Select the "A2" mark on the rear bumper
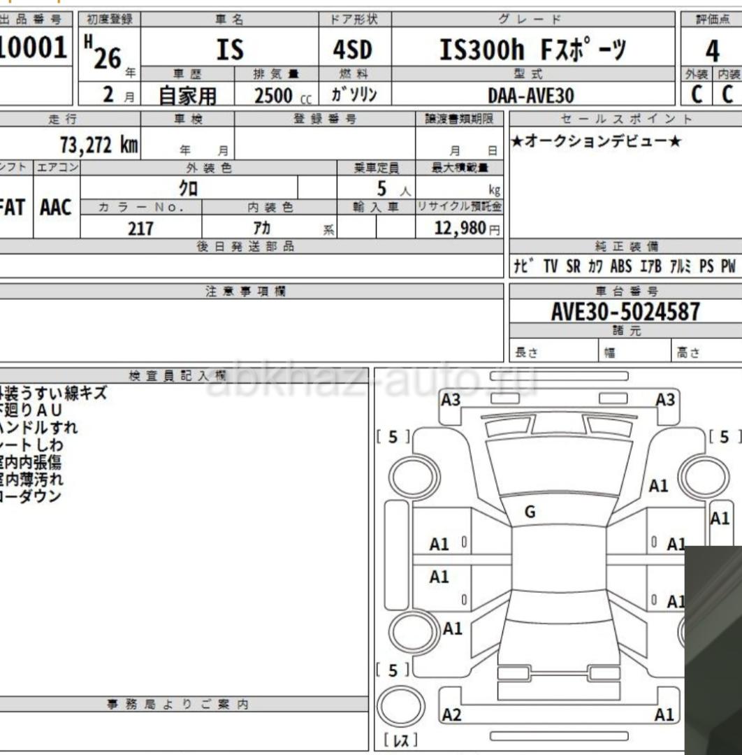The width and height of the screenshot is (742, 755). 451,715
